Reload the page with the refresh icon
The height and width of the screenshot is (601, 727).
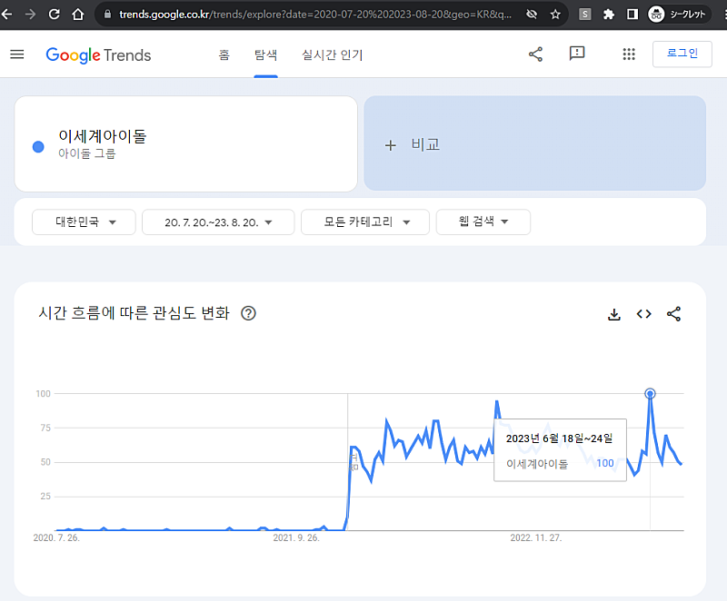[x=55, y=15]
